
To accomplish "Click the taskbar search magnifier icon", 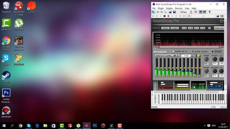I will (x=12, y=126).
